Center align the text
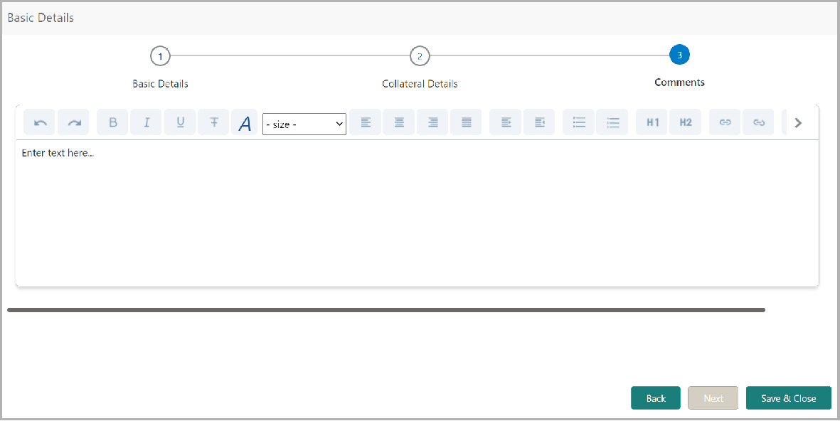This screenshot has width=840, height=421. coord(398,122)
